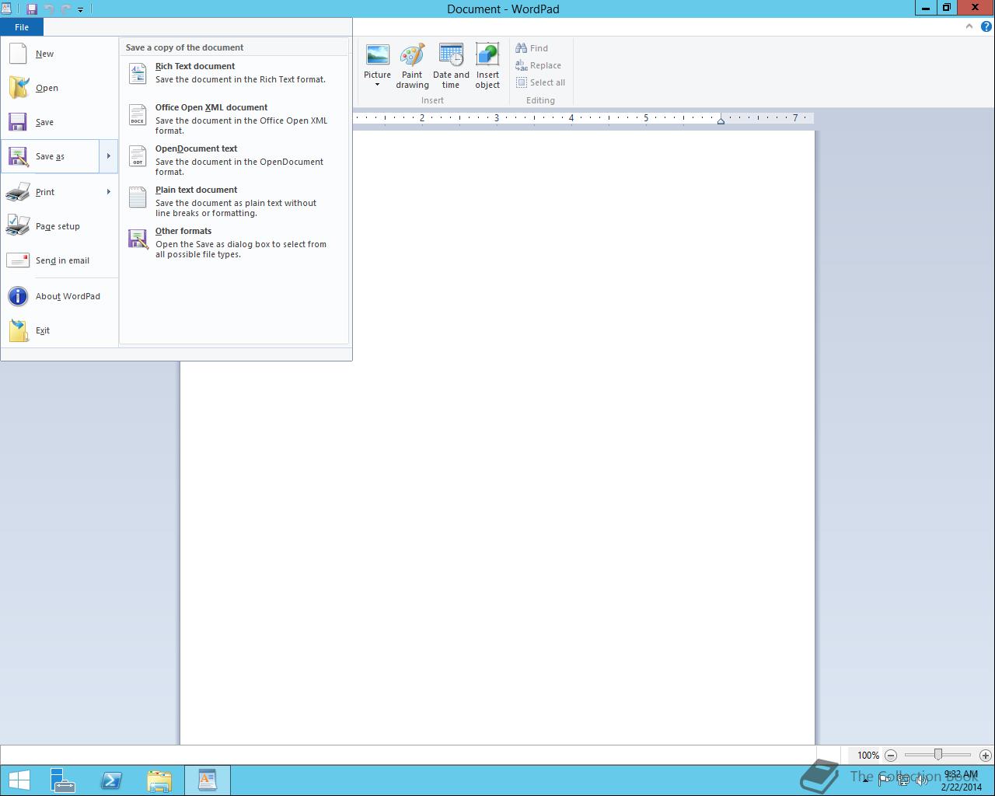Click the Save as icon
Screen dimensions: 995x796
[x=18, y=156]
